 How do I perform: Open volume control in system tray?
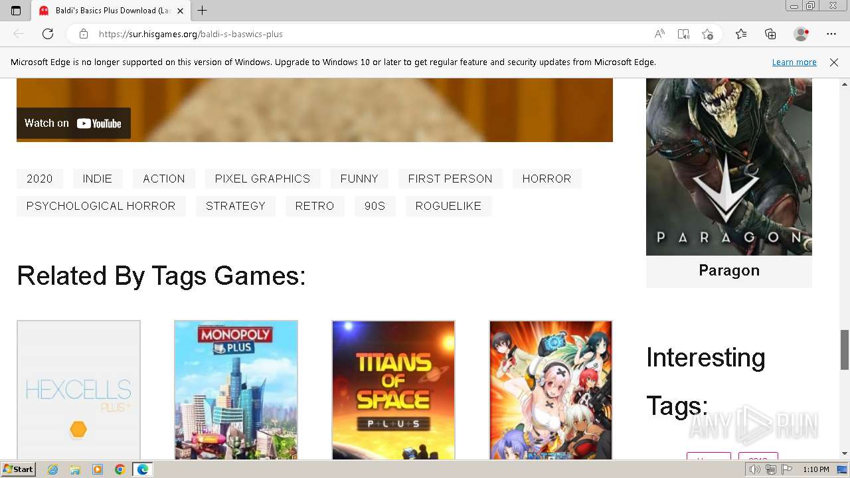click(755, 469)
